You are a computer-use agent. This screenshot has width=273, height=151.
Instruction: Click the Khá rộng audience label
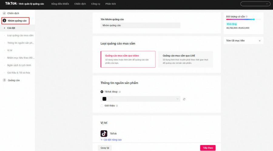pyautogui.click(x=231, y=24)
